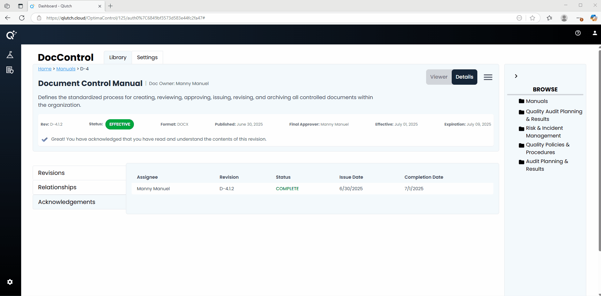The width and height of the screenshot is (601, 296).
Task: Click the browser refresh icon
Action: pos(22,18)
